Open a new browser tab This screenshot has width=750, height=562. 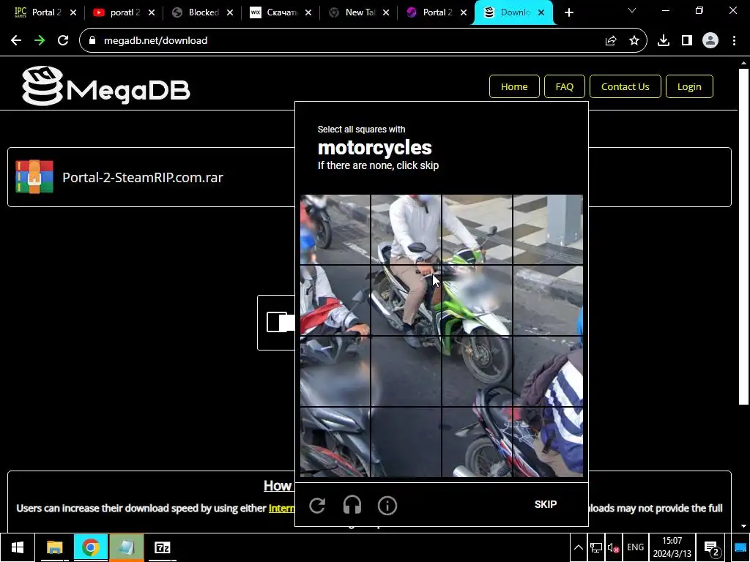[568, 12]
